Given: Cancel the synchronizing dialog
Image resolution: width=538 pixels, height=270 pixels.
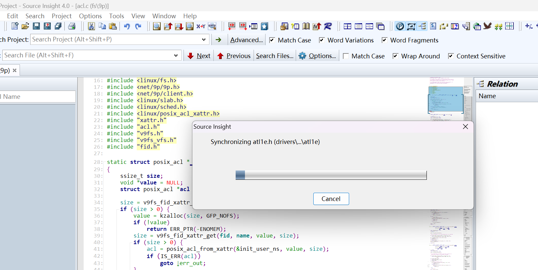Looking at the screenshot, I should (331, 199).
